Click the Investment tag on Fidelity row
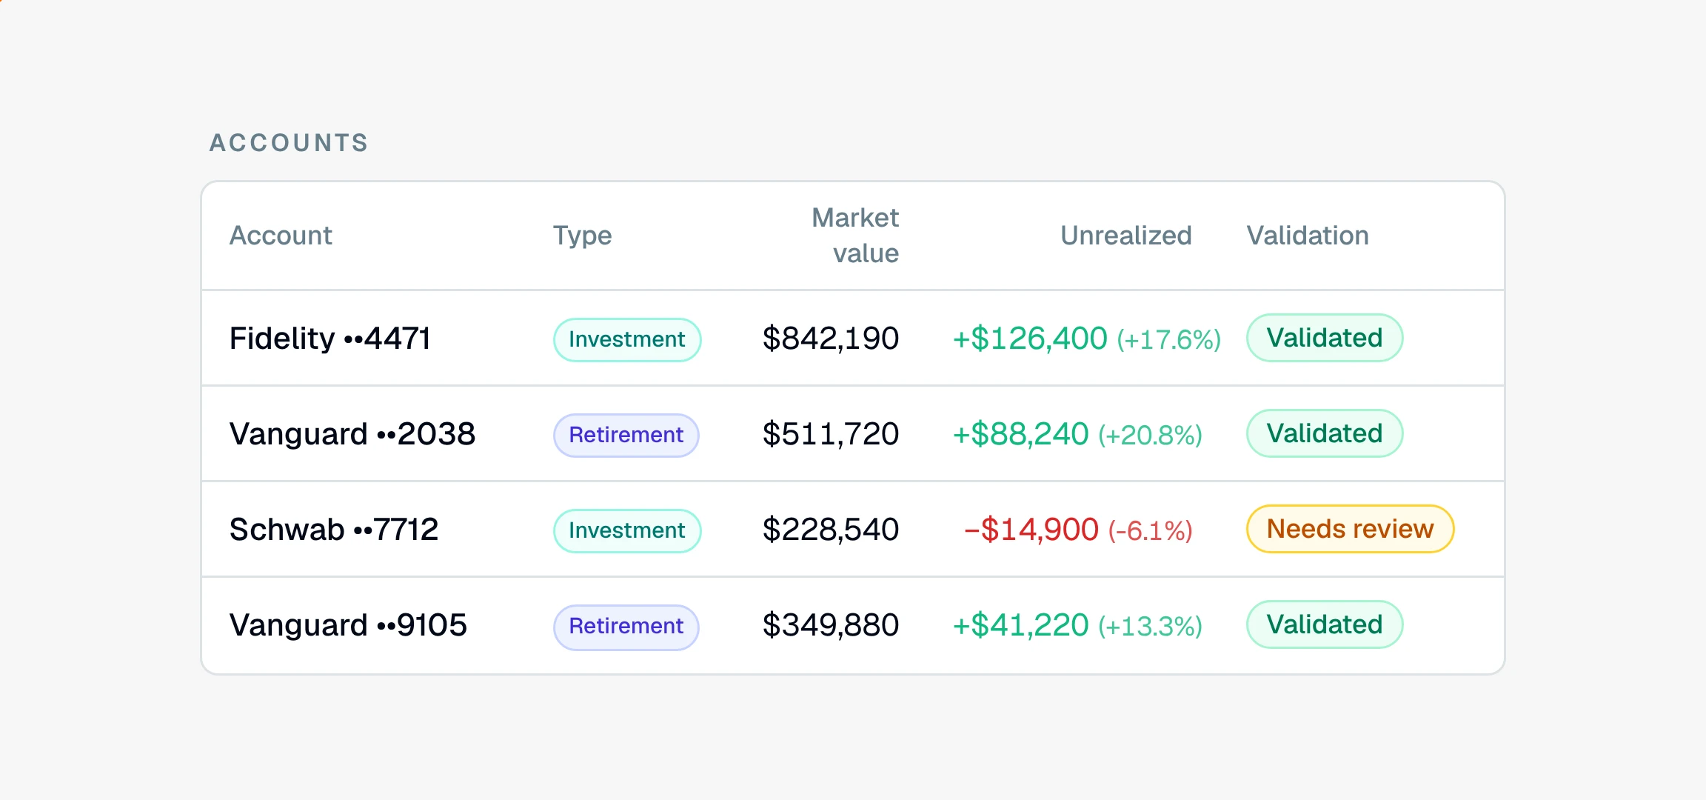Image resolution: width=1706 pixels, height=800 pixels. (x=627, y=339)
